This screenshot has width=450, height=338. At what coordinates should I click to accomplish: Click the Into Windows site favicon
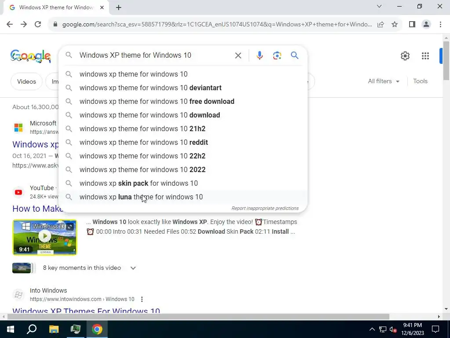click(18, 295)
